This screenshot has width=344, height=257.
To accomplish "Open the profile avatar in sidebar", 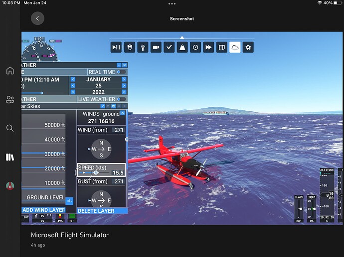I will [10, 186].
